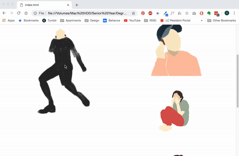Click the vertical page scrollbar thumb

coord(237,81)
